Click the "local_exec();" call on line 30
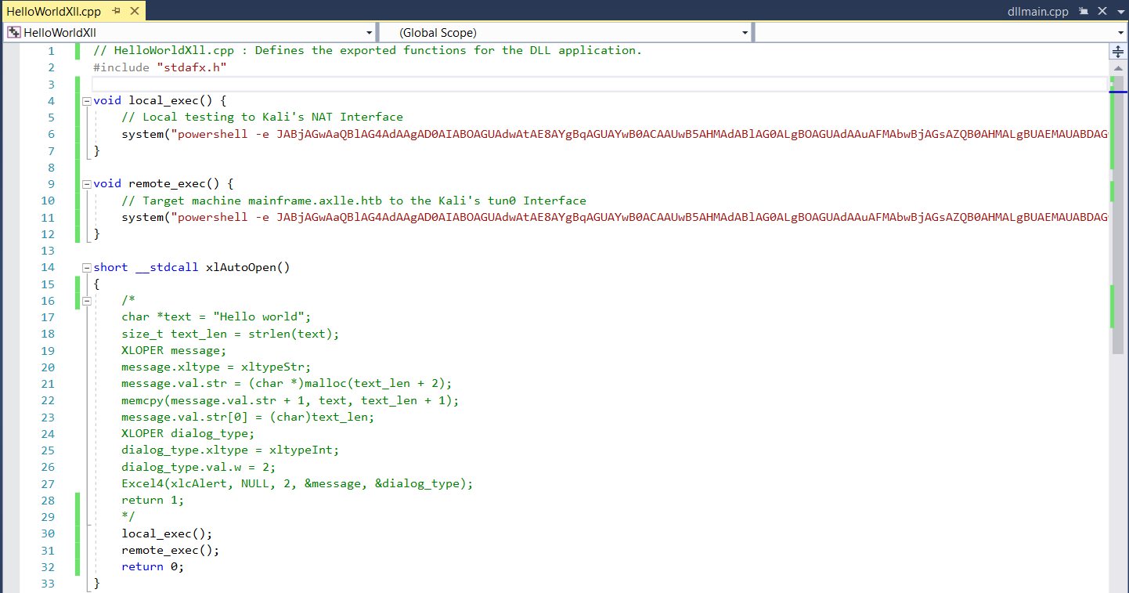This screenshot has width=1129, height=593. 167,533
